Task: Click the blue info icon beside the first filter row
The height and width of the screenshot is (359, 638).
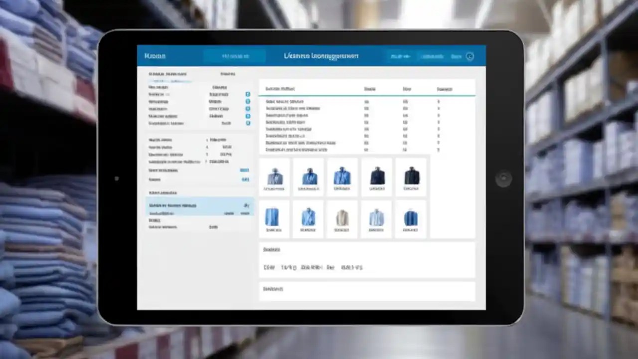Action: coord(248,94)
